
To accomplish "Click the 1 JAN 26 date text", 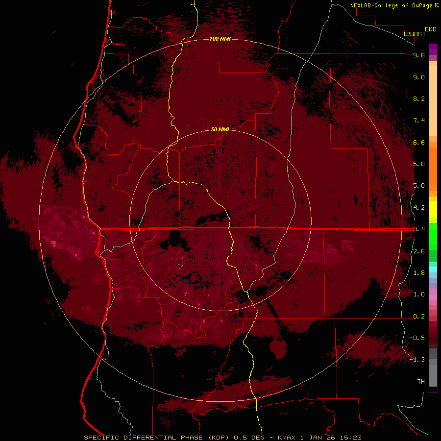I will [318, 438].
